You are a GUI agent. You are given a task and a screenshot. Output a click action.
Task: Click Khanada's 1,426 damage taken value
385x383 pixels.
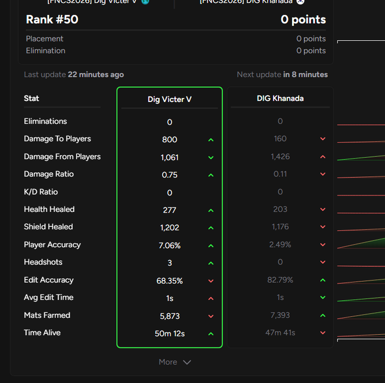(280, 157)
